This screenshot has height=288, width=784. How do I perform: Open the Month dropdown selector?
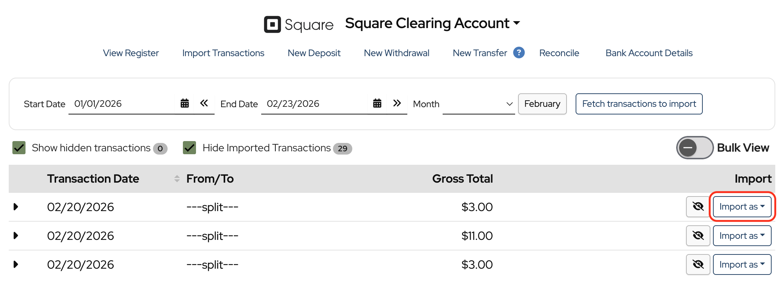point(478,104)
